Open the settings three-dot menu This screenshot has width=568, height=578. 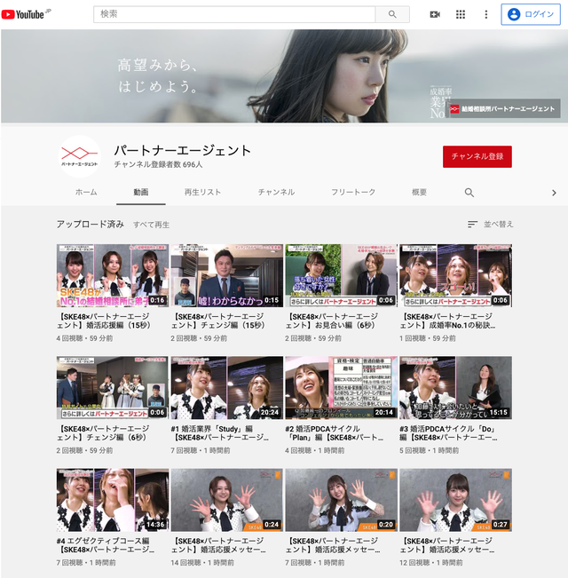486,14
